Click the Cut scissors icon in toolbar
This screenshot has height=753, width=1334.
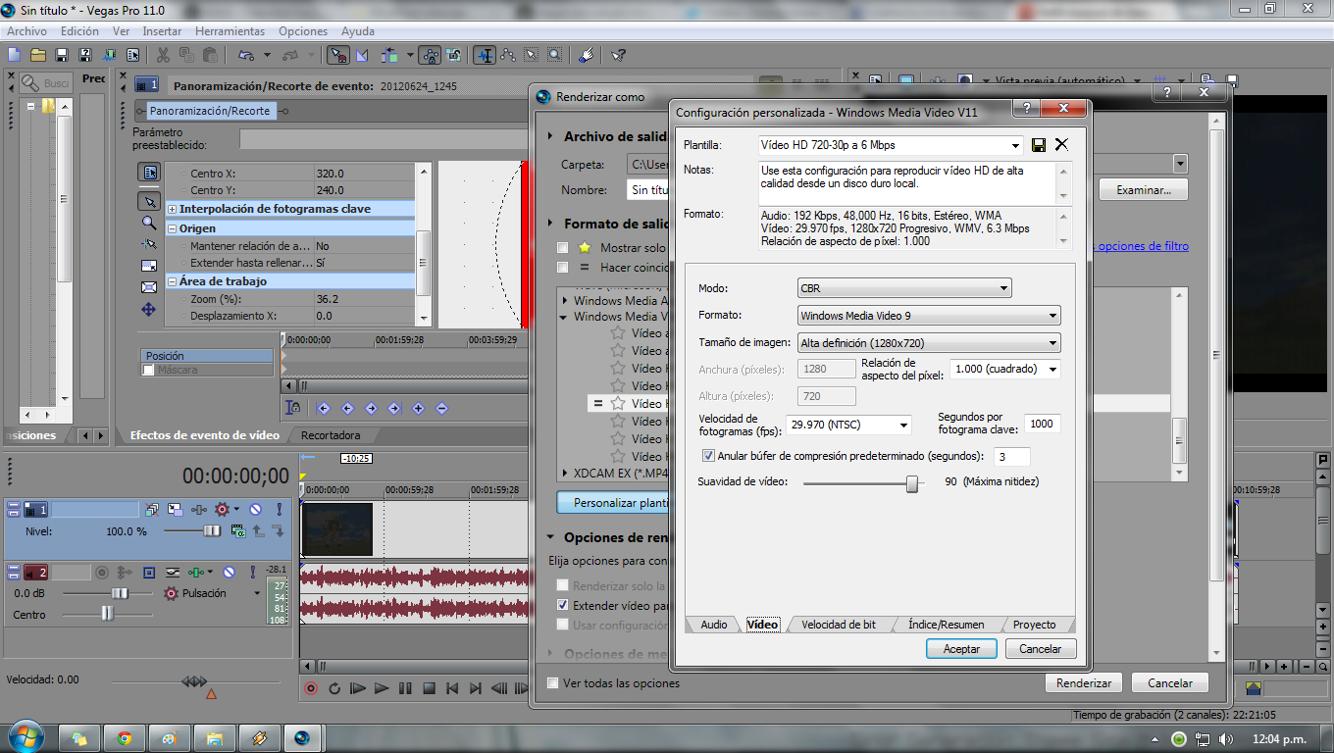coord(163,55)
